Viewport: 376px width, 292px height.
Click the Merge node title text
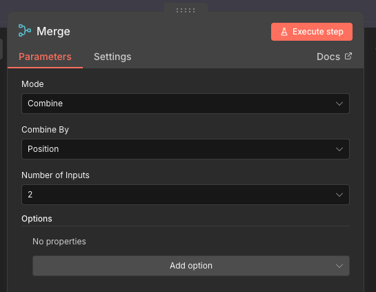(53, 32)
